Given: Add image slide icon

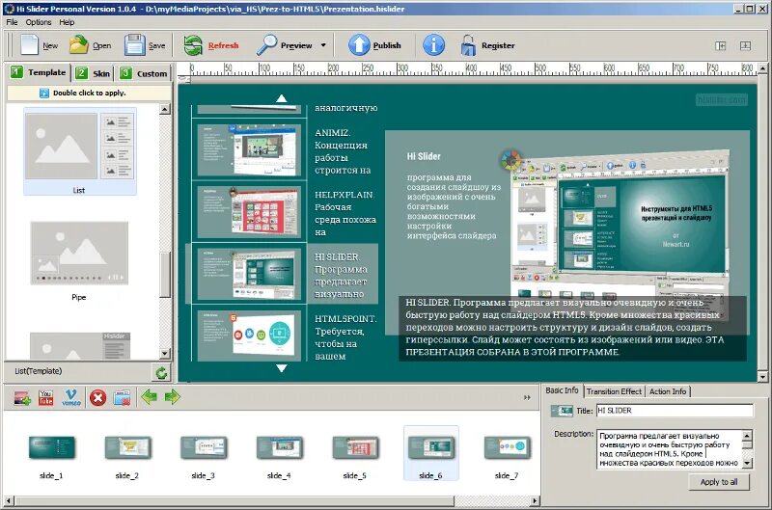Looking at the screenshot, I should click(21, 397).
